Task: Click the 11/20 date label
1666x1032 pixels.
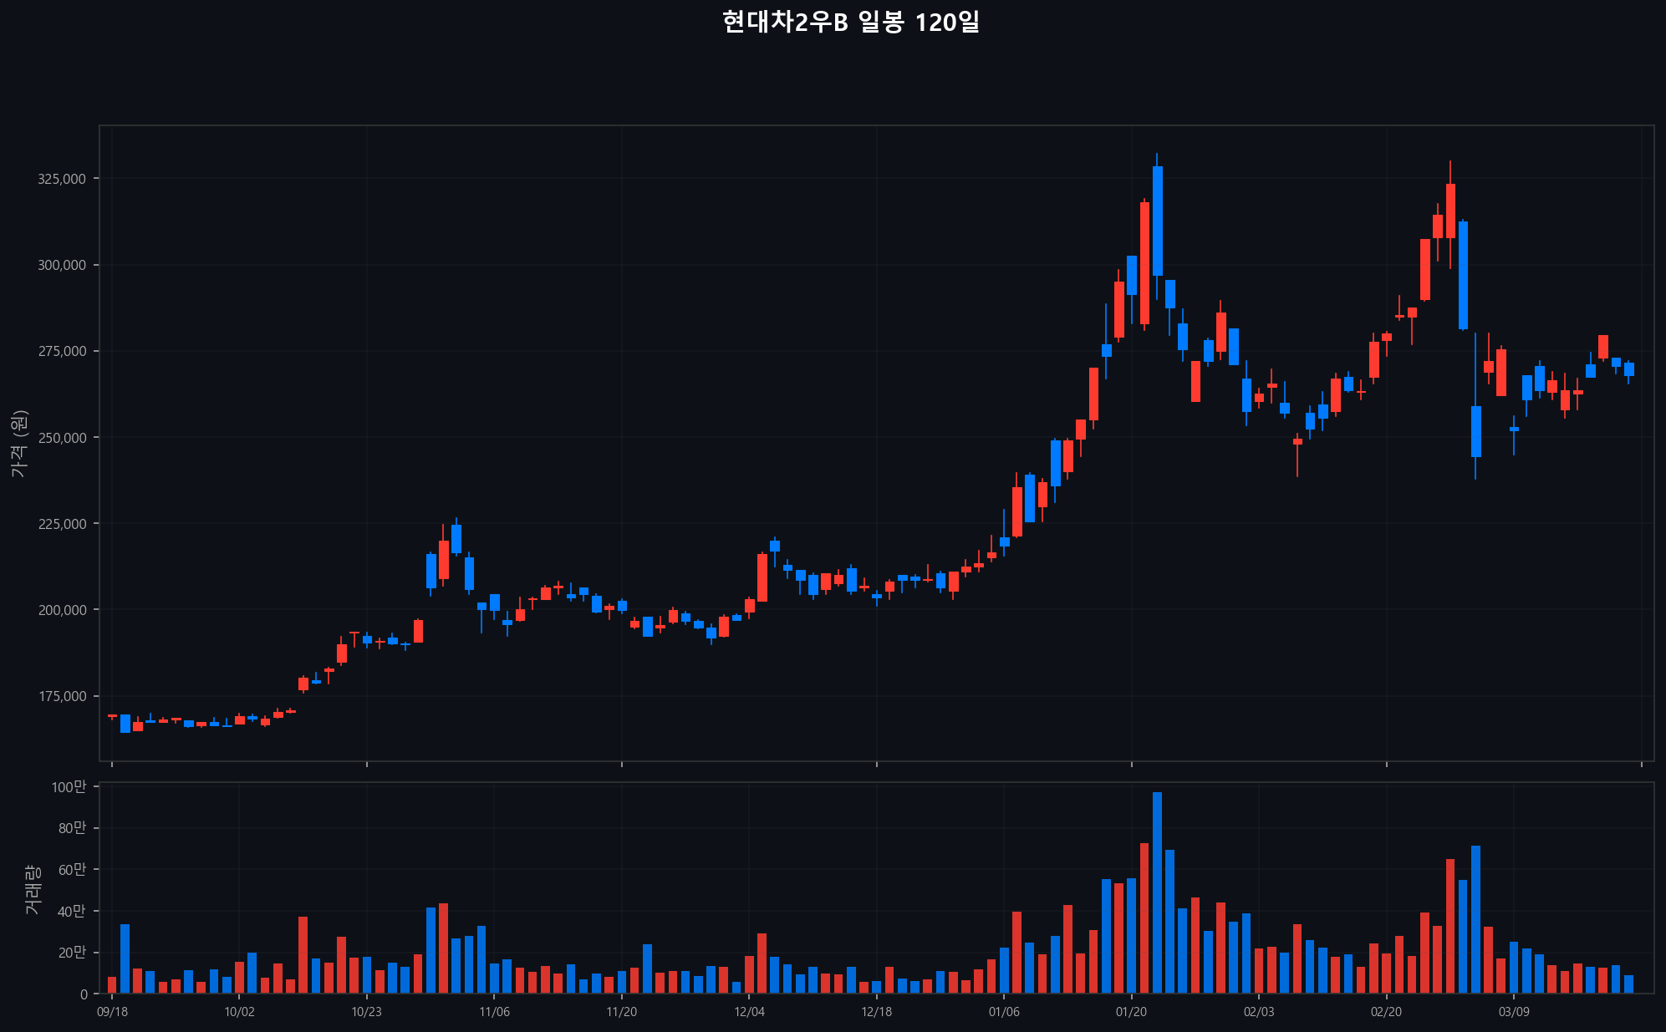Action: 621,1012
